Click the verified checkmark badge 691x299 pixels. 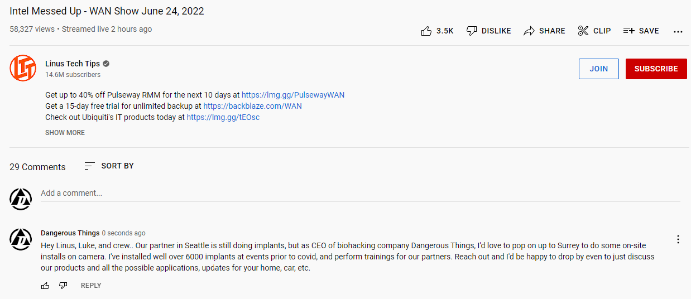pos(106,64)
